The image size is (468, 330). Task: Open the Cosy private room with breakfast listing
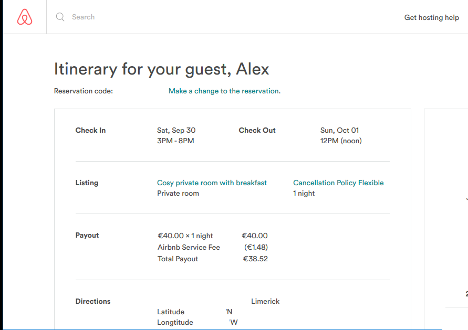click(212, 183)
